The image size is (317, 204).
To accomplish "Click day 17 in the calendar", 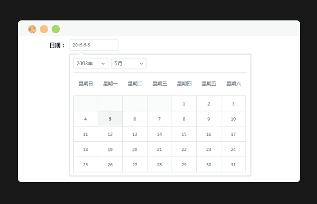I will 233,134.
